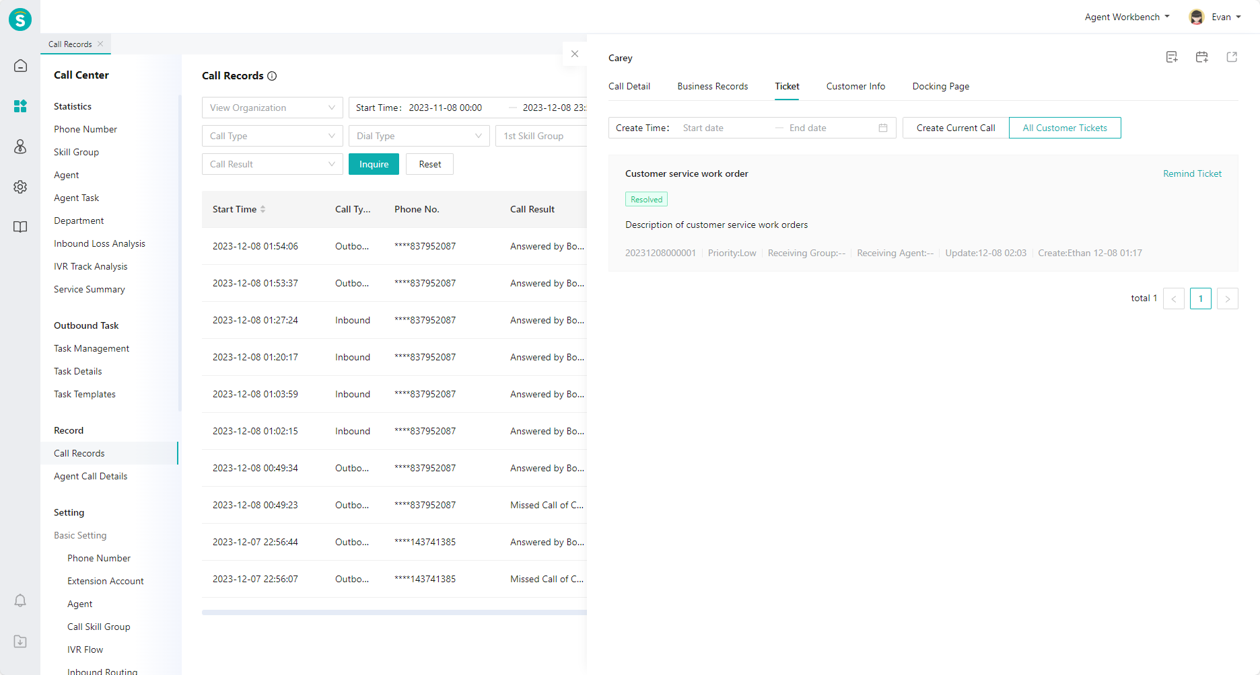This screenshot has width=1260, height=675.
Task: Open the Call Result dropdown
Action: 273,164
